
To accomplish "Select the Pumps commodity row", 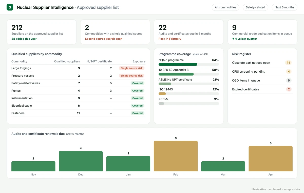I will click(79, 91).
